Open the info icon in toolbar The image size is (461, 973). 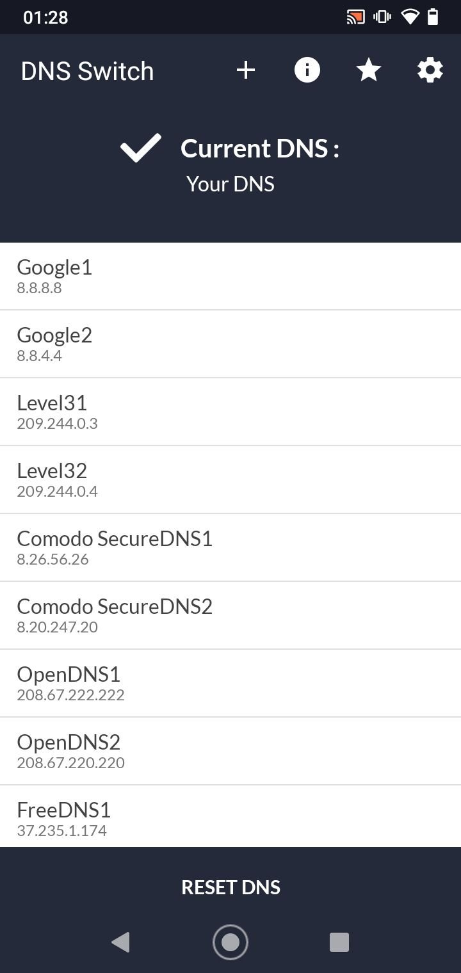pyautogui.click(x=307, y=70)
